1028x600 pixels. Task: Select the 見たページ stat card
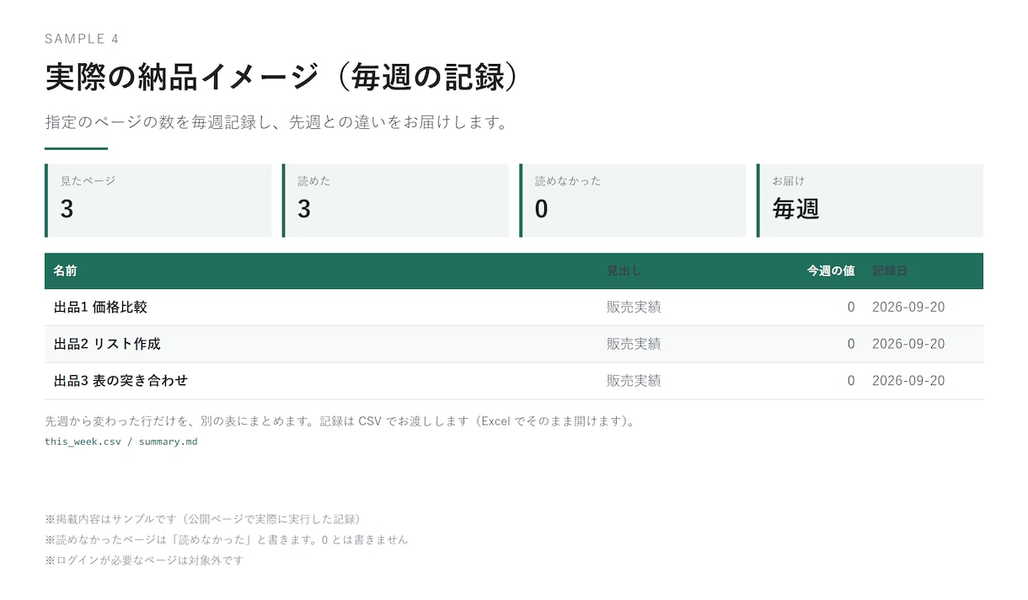pos(158,201)
